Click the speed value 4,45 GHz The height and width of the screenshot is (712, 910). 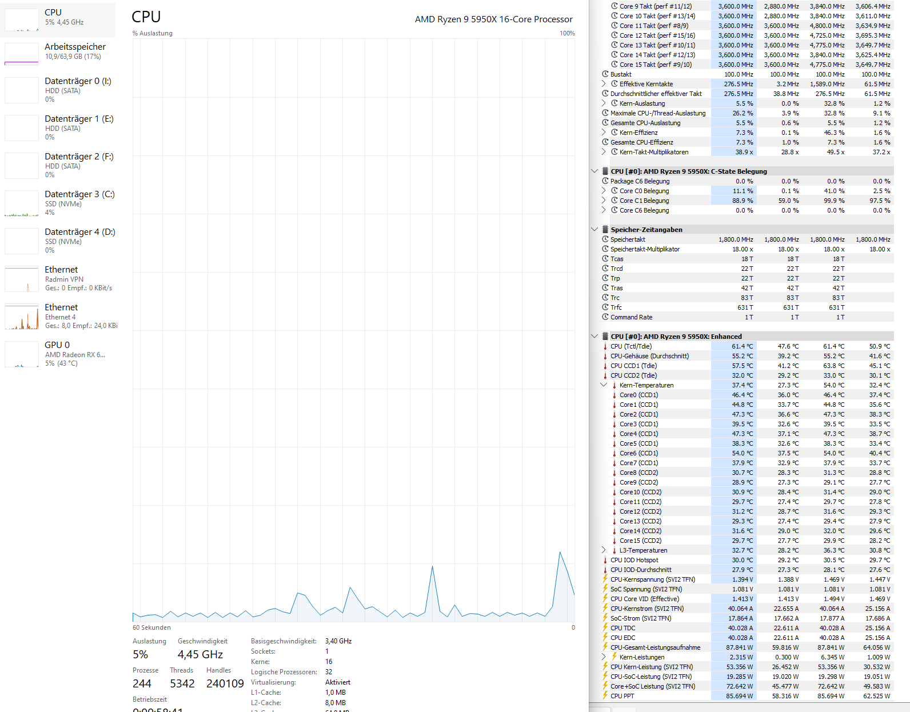point(200,655)
